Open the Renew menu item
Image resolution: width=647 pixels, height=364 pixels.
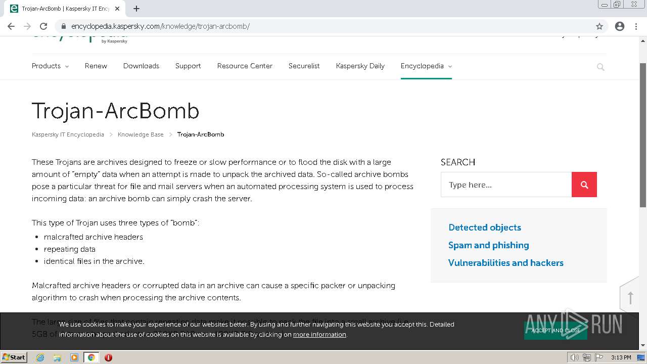click(96, 66)
